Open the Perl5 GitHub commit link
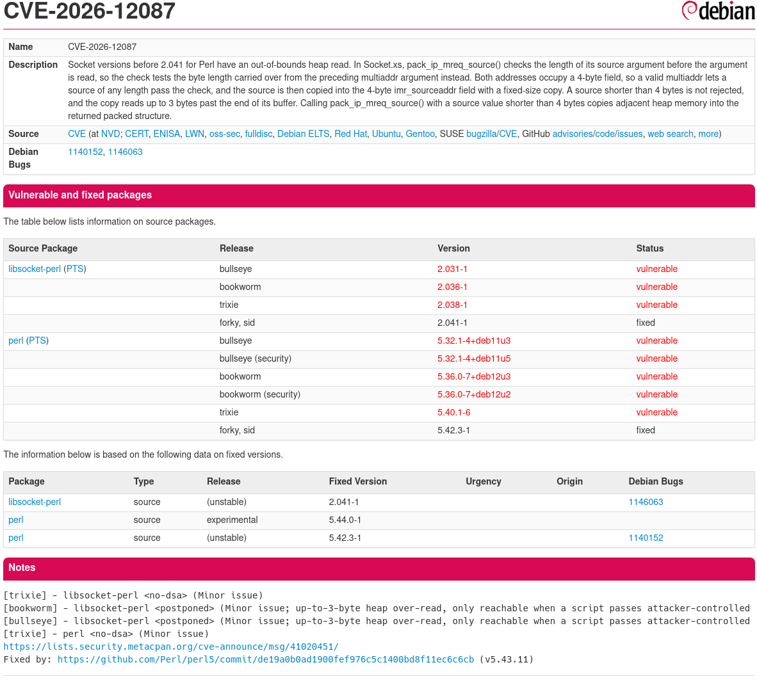The height and width of the screenshot is (683, 757). click(266, 659)
